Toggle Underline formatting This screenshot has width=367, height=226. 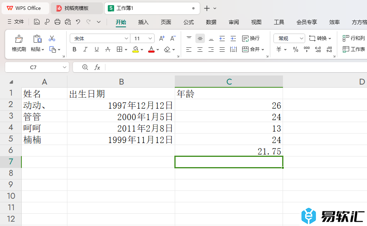click(96, 49)
